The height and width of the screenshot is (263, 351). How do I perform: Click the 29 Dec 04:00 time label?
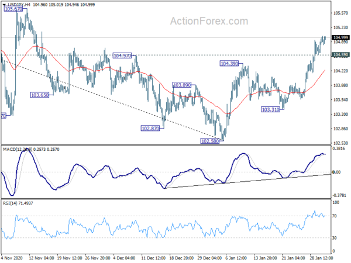(x=210, y=258)
